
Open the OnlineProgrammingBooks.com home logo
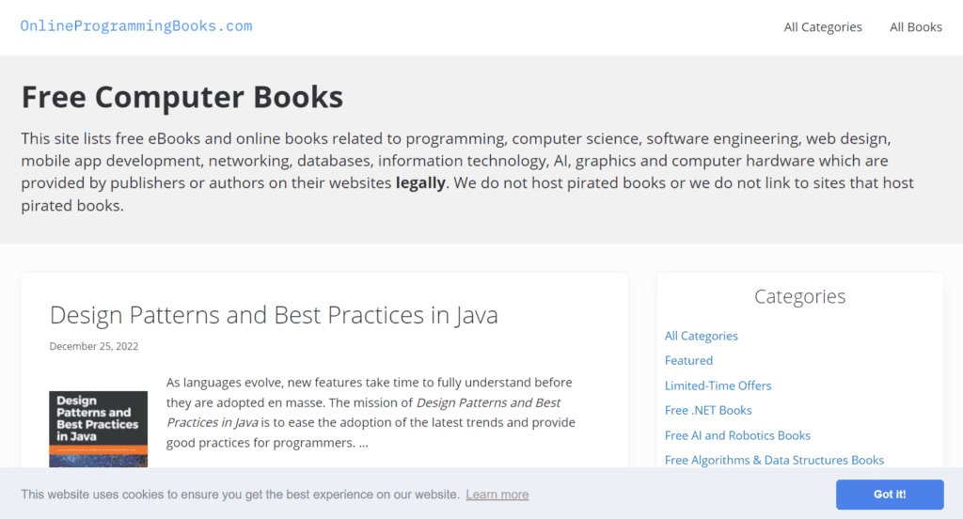(x=136, y=26)
